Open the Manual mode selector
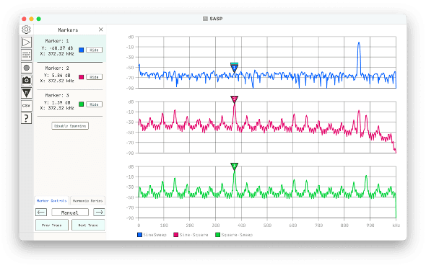 point(70,213)
